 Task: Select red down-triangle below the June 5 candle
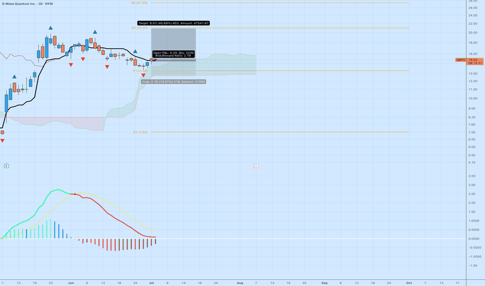point(83,59)
